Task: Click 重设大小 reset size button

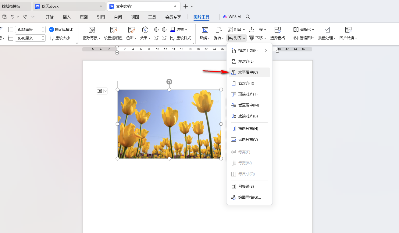Action: (x=60, y=38)
